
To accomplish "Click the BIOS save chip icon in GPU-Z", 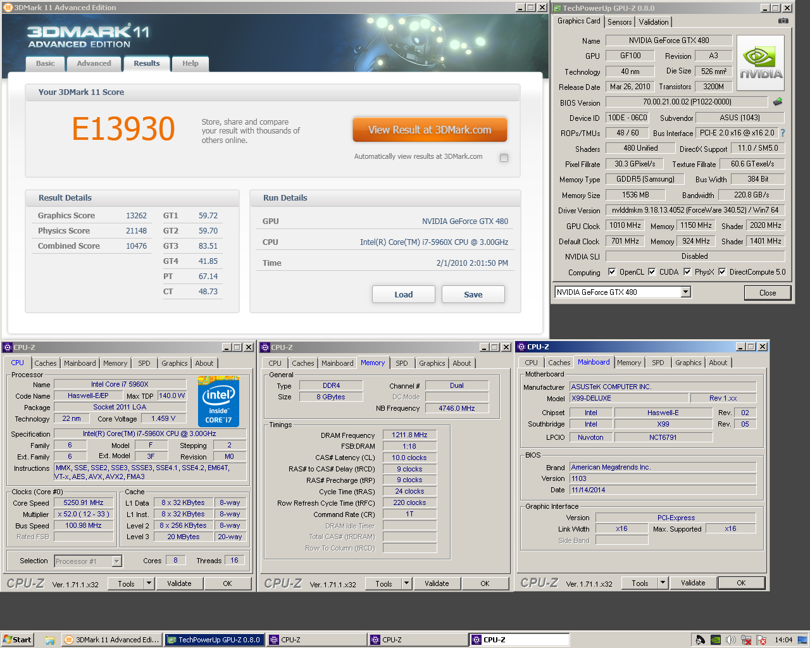I will pos(778,101).
